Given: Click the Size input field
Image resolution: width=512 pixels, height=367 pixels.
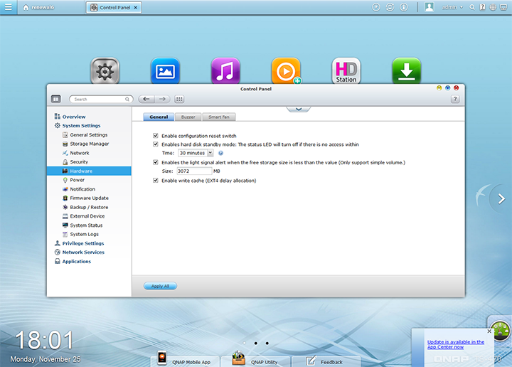Looking at the screenshot, I should (x=194, y=171).
